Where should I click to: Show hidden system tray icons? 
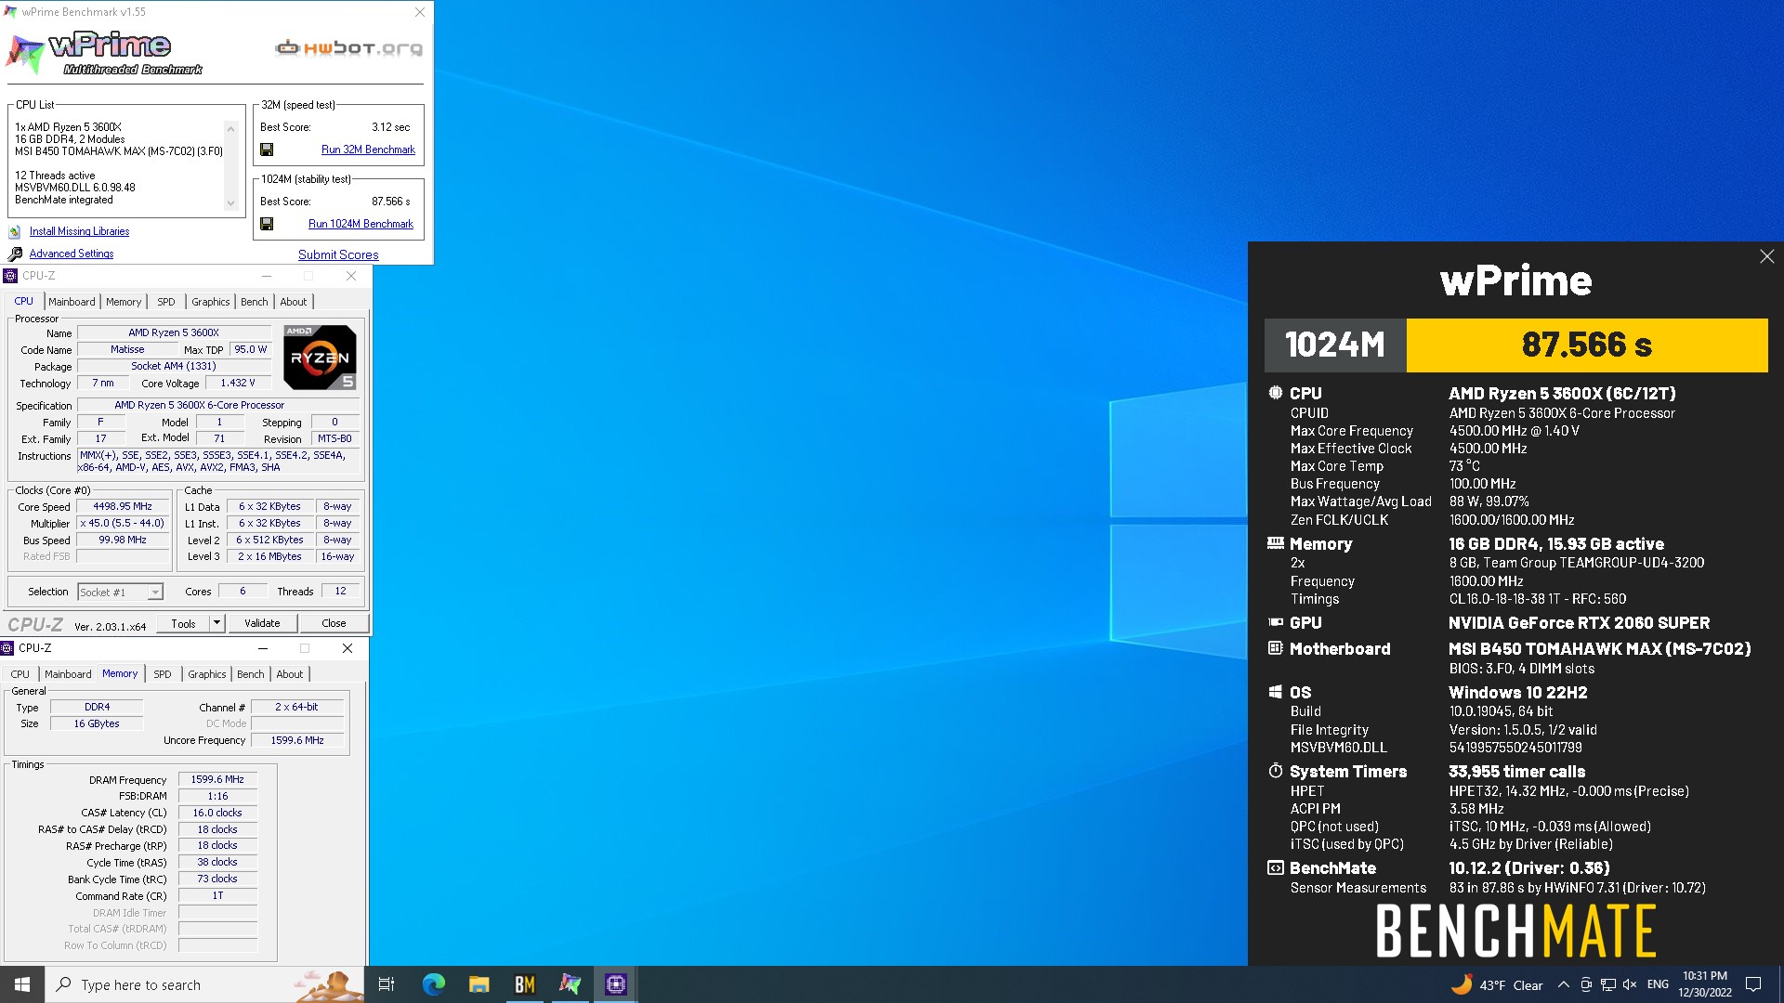1564,984
